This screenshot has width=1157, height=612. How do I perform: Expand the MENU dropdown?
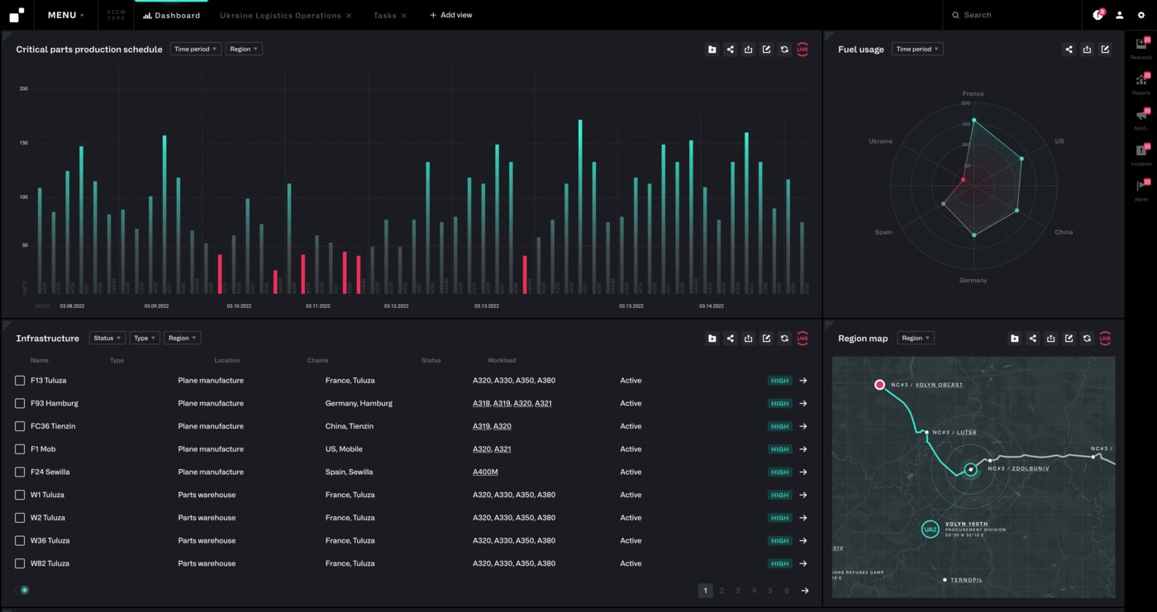click(x=65, y=15)
